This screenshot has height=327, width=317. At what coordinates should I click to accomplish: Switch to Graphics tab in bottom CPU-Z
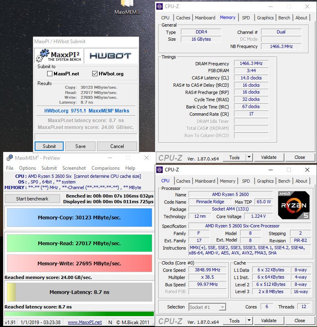pos(265,181)
